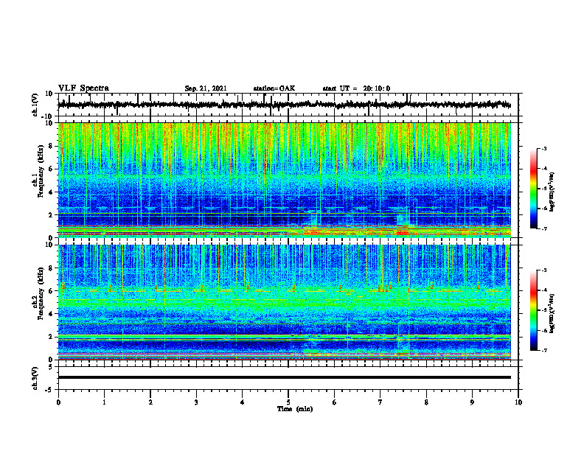
Task: Click time axis tick label "9"
Action: [x=472, y=402]
